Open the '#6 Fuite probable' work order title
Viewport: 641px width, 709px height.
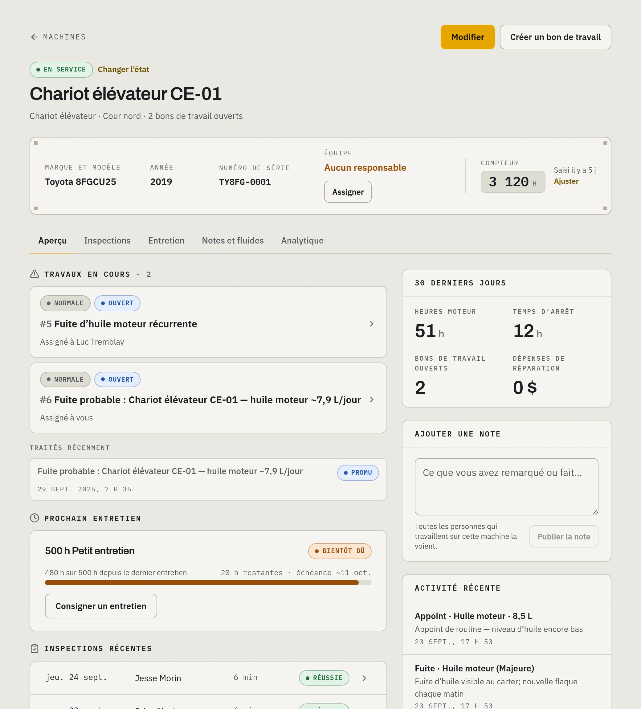pos(200,400)
